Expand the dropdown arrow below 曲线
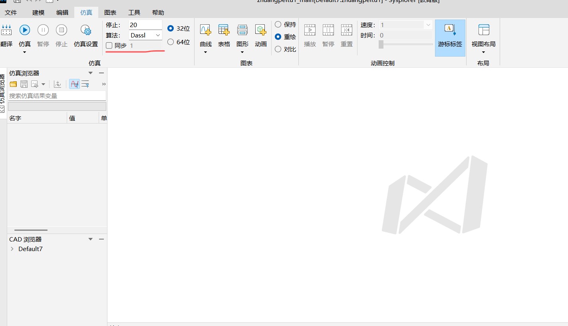Screen dimensions: 568x326 (206, 52)
